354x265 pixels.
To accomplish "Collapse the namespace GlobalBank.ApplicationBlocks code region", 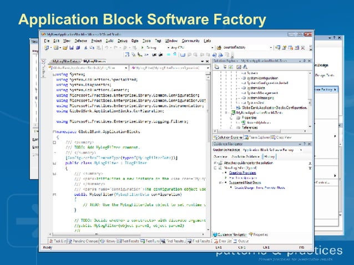I will click(54, 131).
